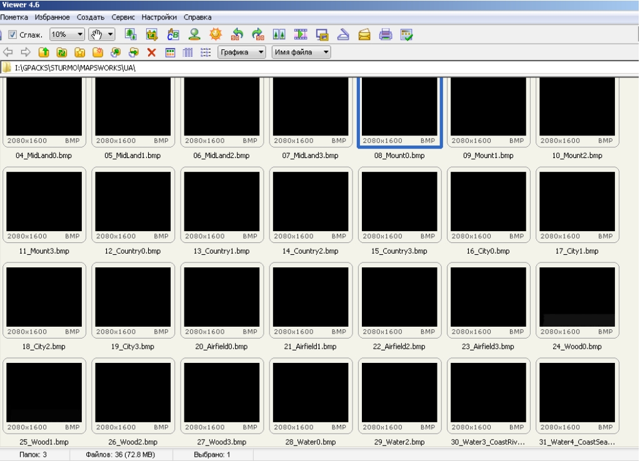The image size is (640, 461).
Task: Click the 30_Water3_CoastRiv... file name
Action: click(488, 442)
